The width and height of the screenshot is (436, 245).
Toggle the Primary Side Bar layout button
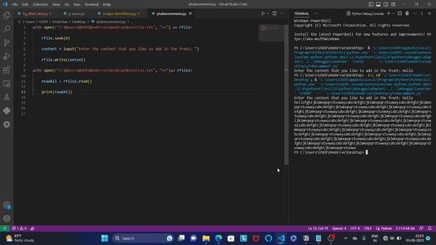(x=371, y=5)
